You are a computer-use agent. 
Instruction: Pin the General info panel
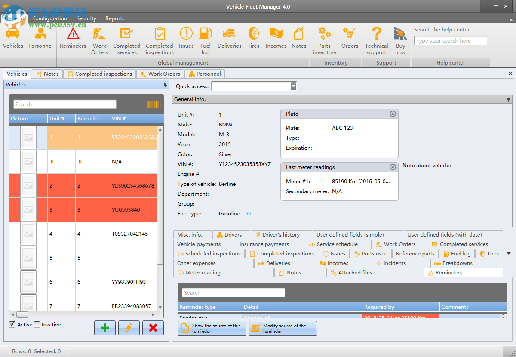pos(508,99)
